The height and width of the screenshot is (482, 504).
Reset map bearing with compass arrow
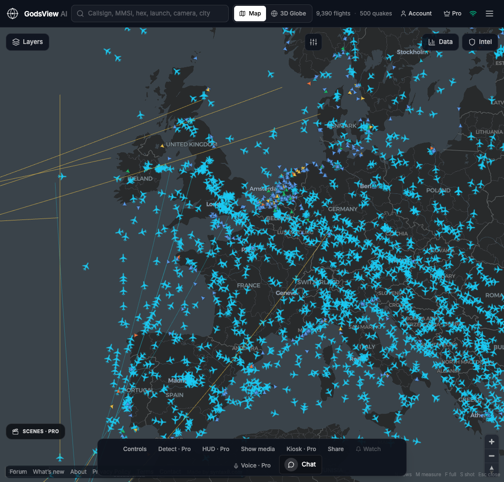[491, 469]
